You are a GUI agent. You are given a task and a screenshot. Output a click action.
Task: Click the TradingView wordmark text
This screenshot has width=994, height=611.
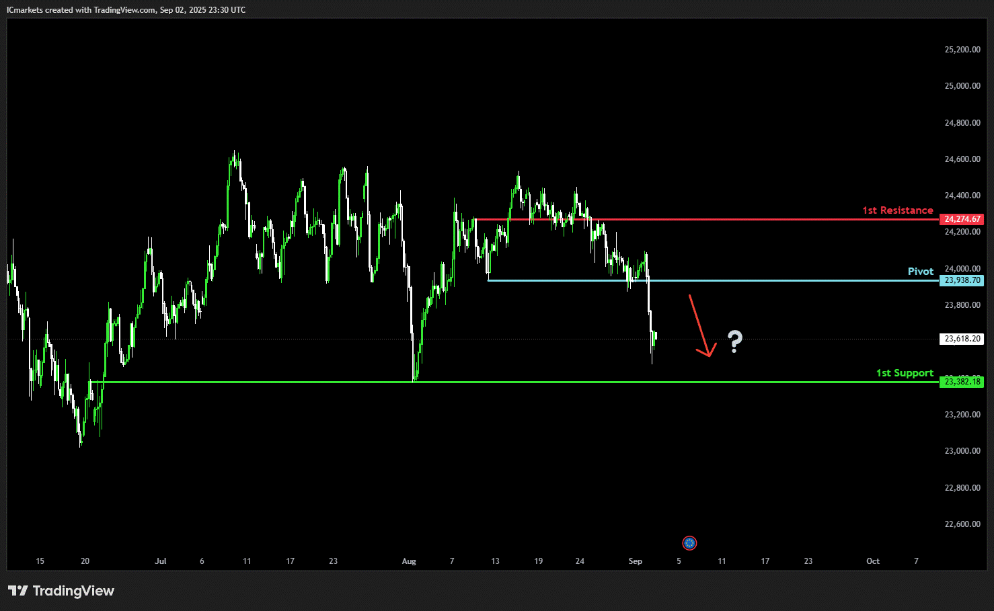coord(73,591)
